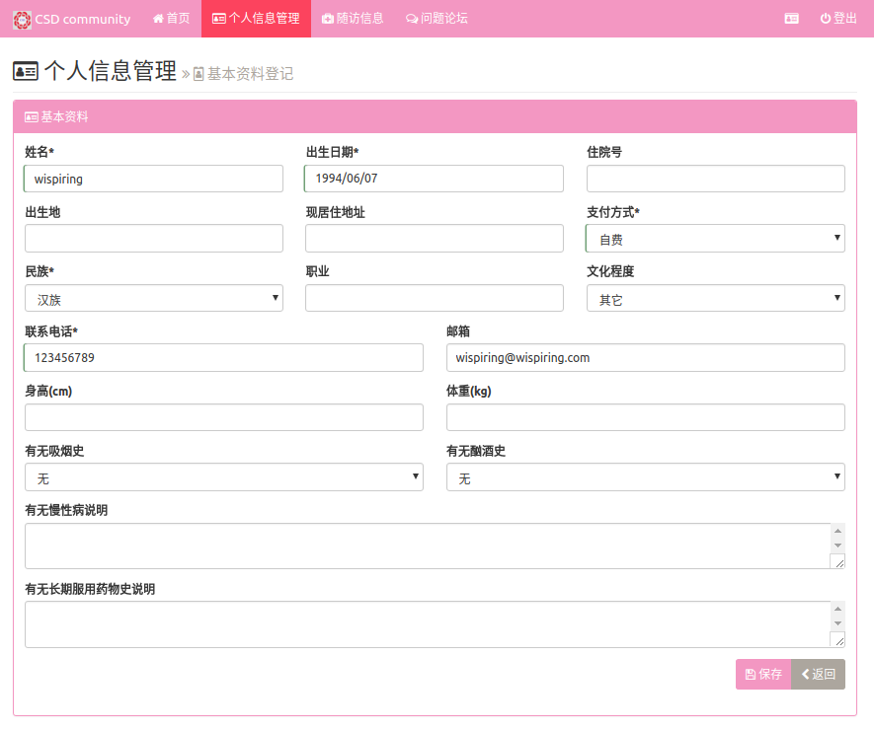874x730 pixels.
Task: Open the 问题论坛 forum tab
Action: 437,19
